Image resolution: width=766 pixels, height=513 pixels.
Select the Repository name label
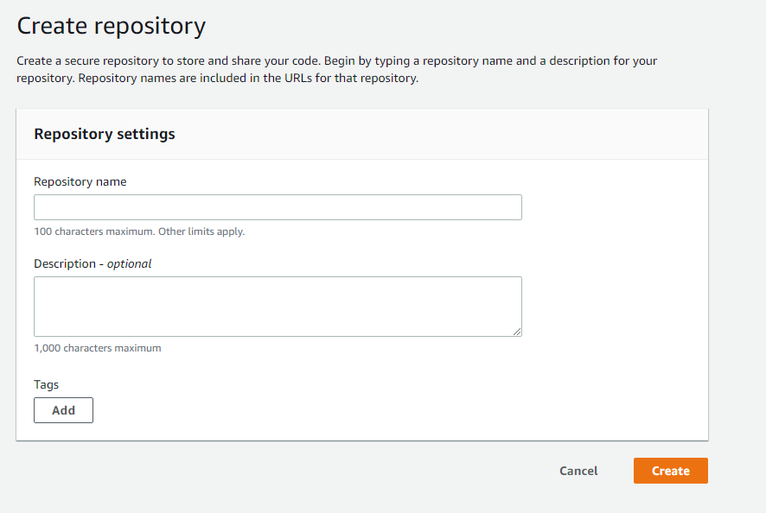[x=80, y=181]
